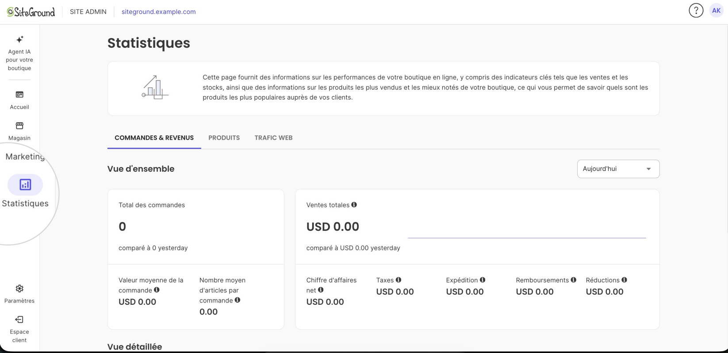Open the Magasin storefront icon
728x353 pixels.
point(19,126)
